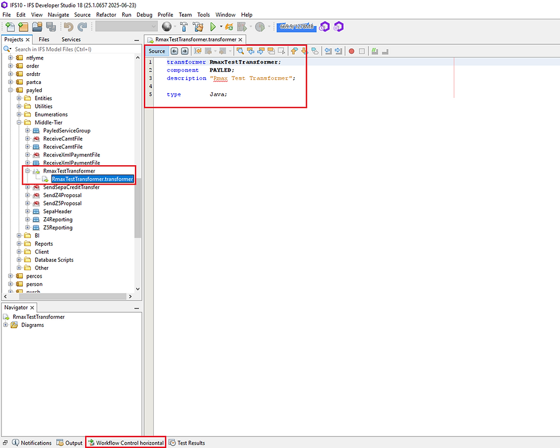Comment selected lines icon

[x=375, y=51]
